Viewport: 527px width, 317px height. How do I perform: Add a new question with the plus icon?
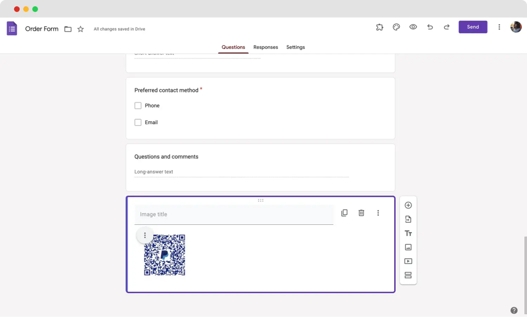click(x=408, y=205)
